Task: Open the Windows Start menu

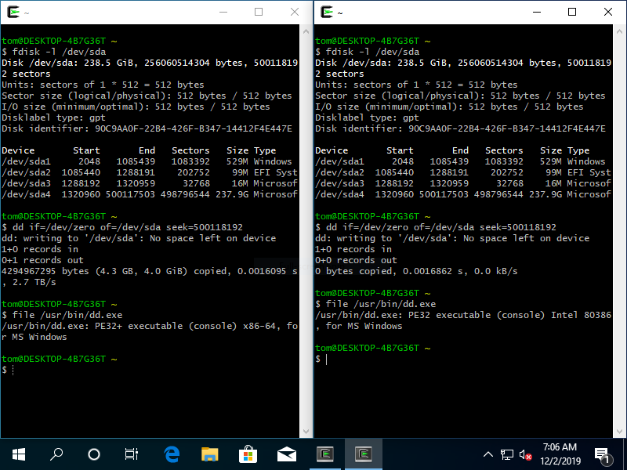Action: (x=18, y=454)
